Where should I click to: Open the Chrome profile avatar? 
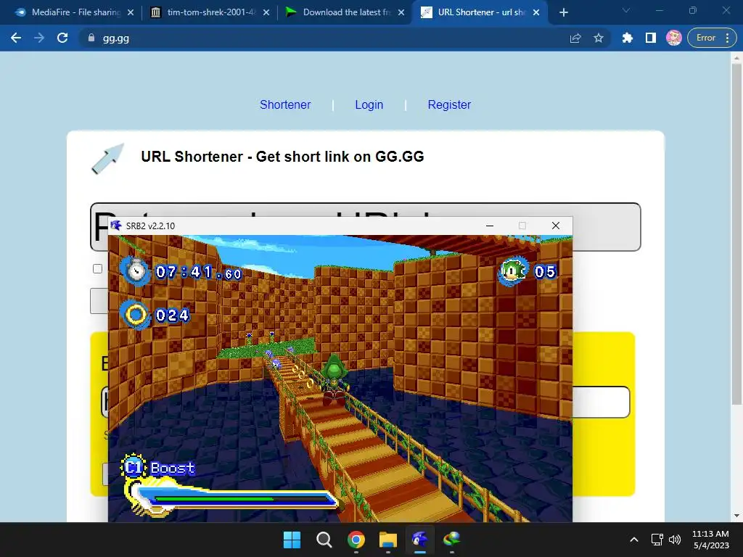coord(674,38)
